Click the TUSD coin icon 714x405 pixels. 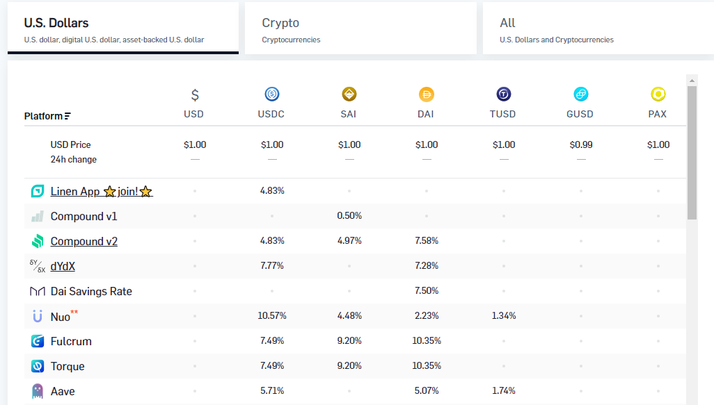[x=504, y=94]
